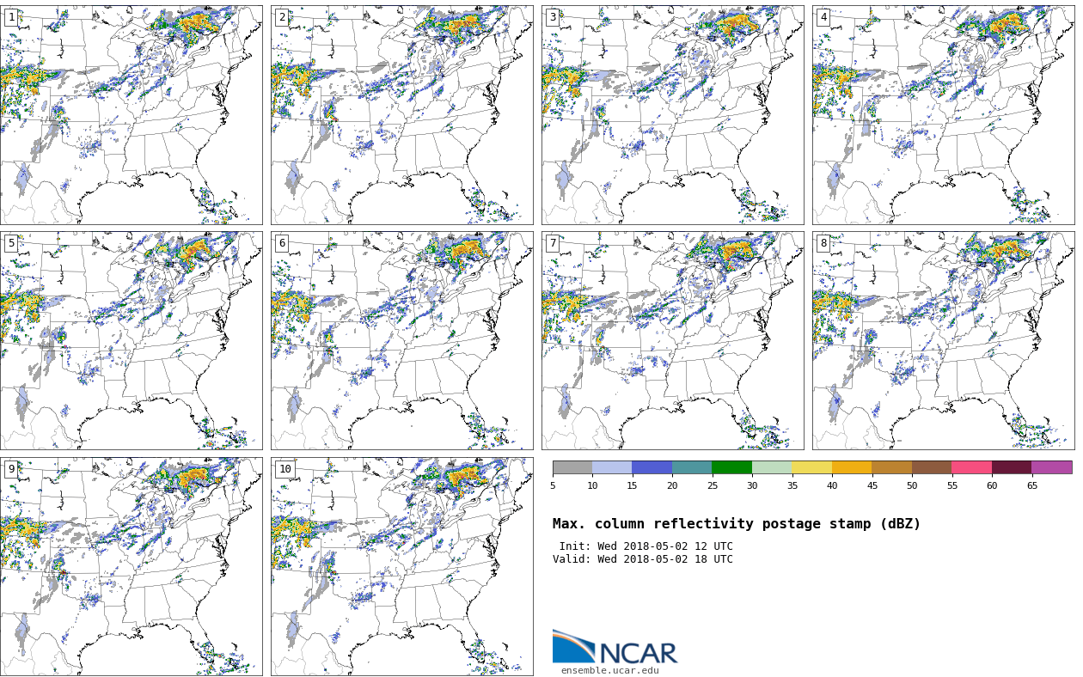Select the teal 20–25 dBZ swatch
The width and height of the screenshot is (1083, 677).
[692, 467]
